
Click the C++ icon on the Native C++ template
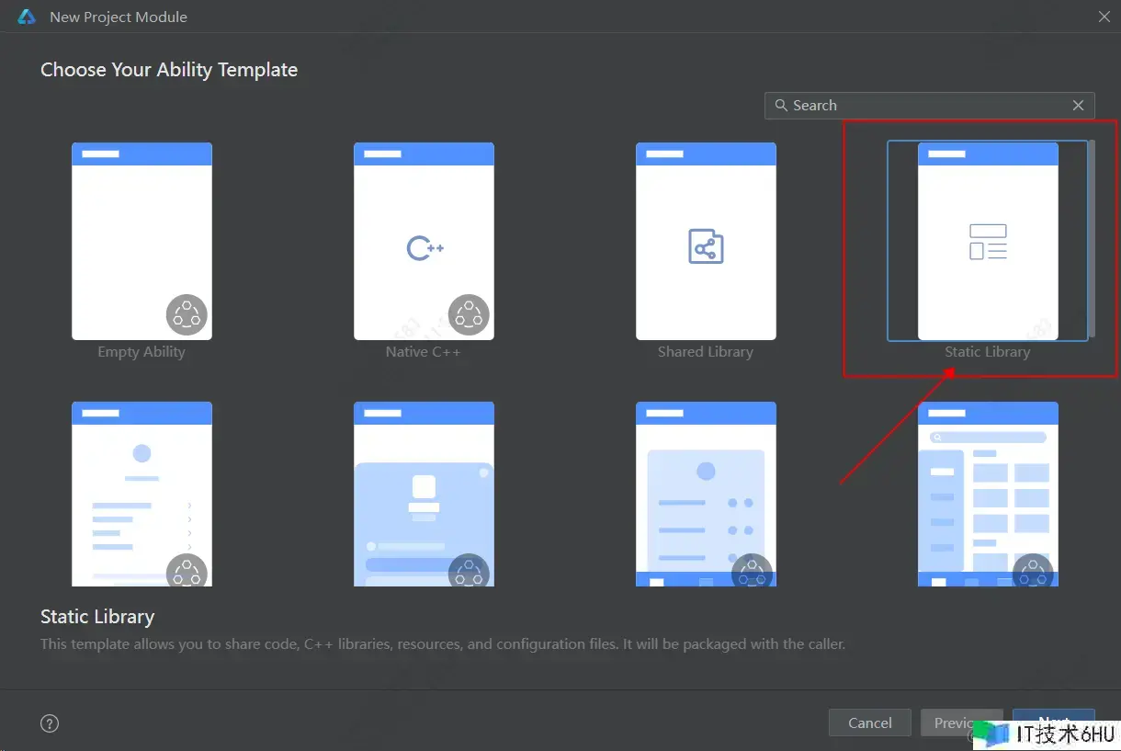coord(425,248)
